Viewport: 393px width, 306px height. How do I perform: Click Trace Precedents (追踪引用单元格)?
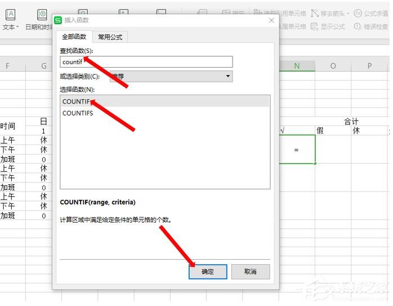point(280,13)
